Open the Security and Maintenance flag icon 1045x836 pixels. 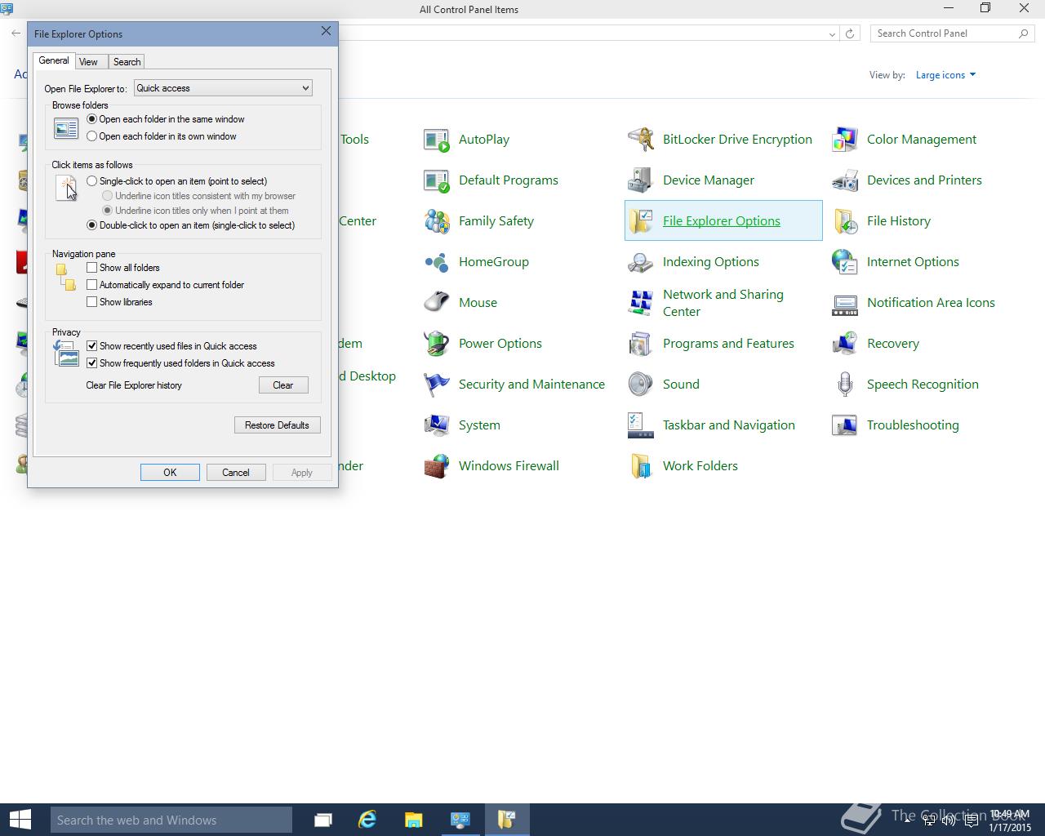tap(437, 385)
